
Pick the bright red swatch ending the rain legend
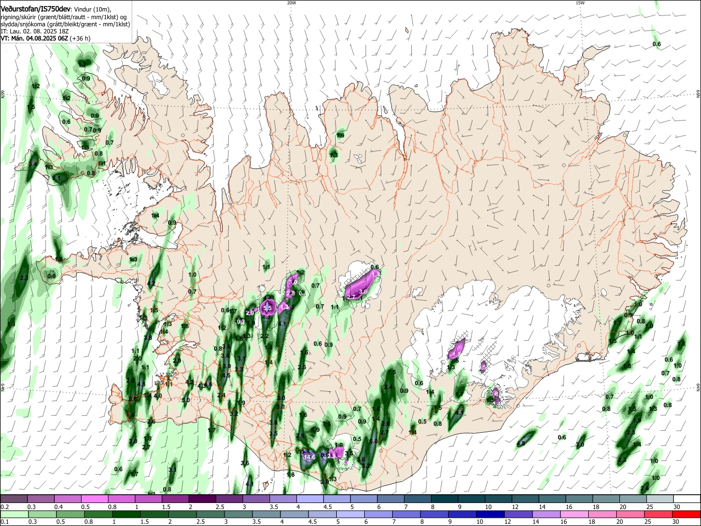(x=686, y=514)
